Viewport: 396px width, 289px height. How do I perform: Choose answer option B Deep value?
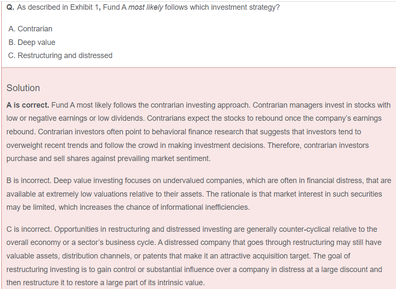click(x=32, y=42)
